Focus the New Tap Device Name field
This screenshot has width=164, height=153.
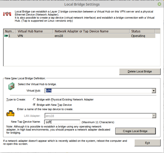coord(62,122)
